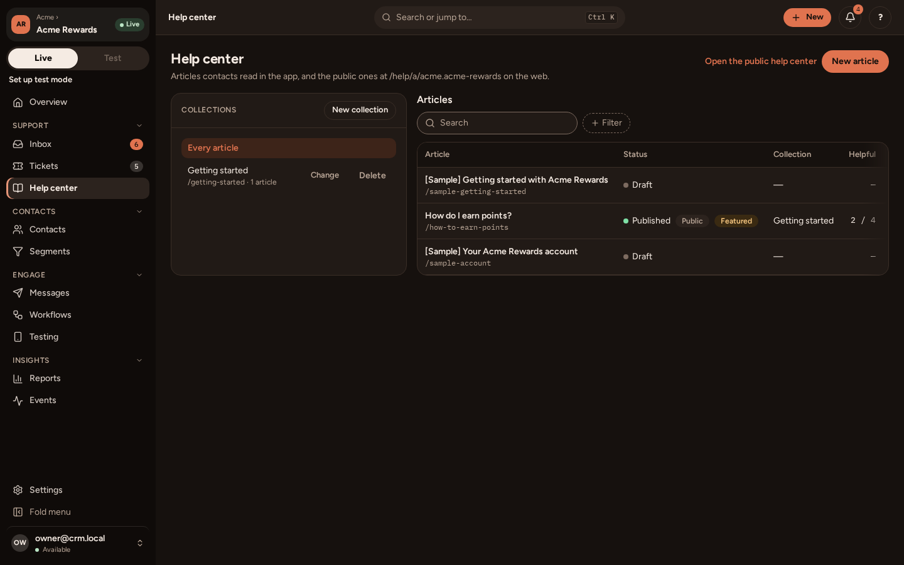Click the top bar New button
The height and width of the screenshot is (565, 904).
click(807, 18)
